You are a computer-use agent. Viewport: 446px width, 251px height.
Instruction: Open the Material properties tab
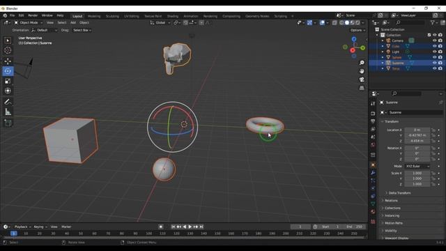click(373, 212)
